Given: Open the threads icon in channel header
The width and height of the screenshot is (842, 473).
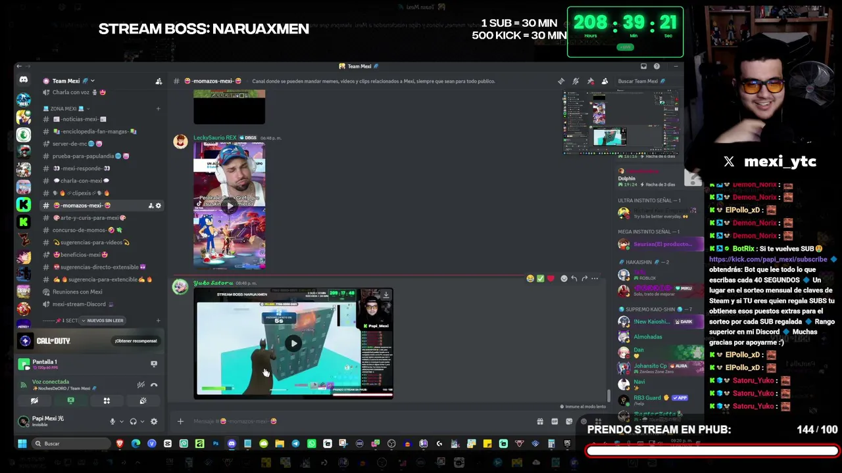Looking at the screenshot, I should coord(561,81).
